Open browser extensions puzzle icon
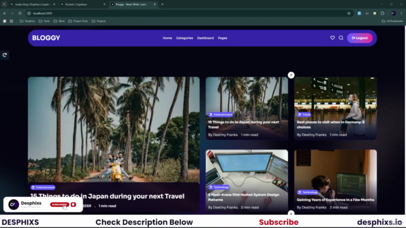 [x=383, y=13]
